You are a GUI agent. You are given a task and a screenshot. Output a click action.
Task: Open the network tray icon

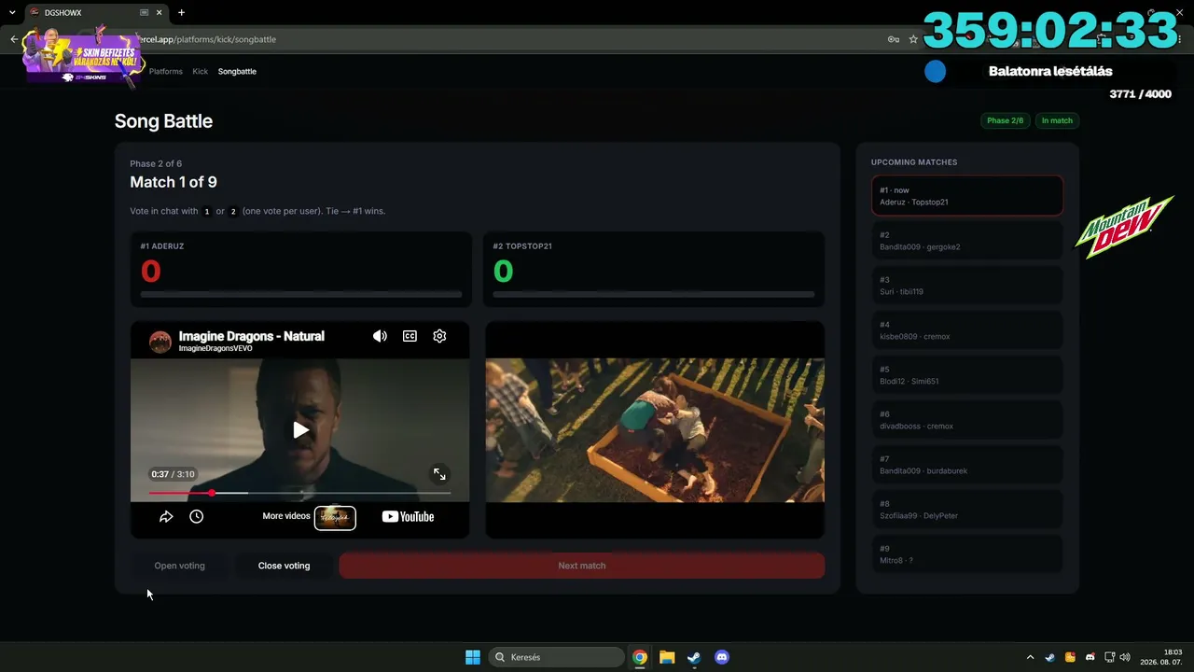1110,657
